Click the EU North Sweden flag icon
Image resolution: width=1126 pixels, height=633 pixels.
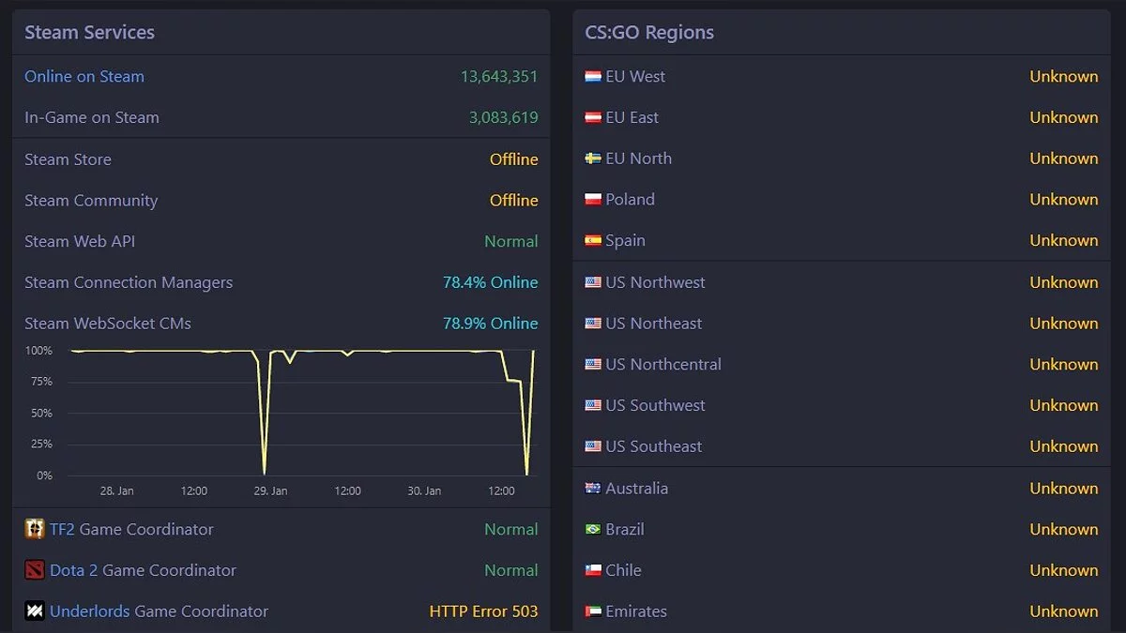pyautogui.click(x=593, y=158)
